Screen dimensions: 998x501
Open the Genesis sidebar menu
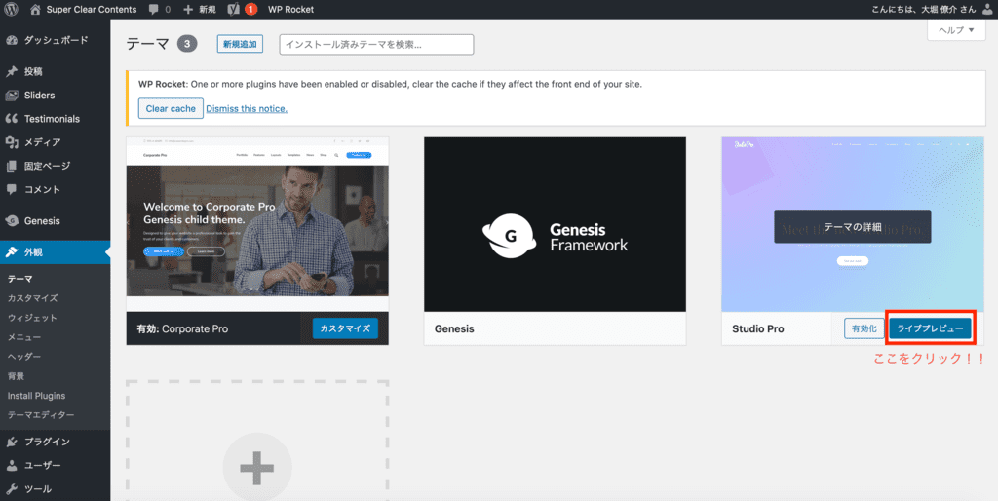point(42,221)
